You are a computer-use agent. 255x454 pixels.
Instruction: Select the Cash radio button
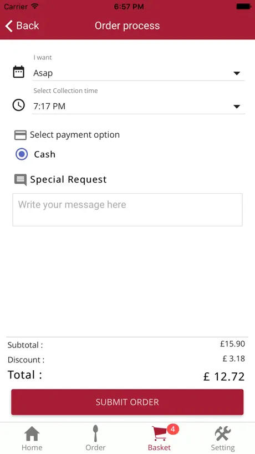point(22,154)
